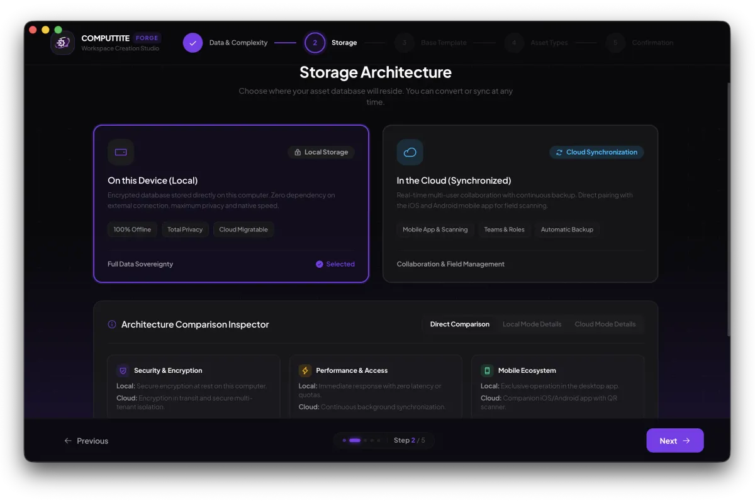
Task: Click the Asset Types step label
Action: click(549, 43)
